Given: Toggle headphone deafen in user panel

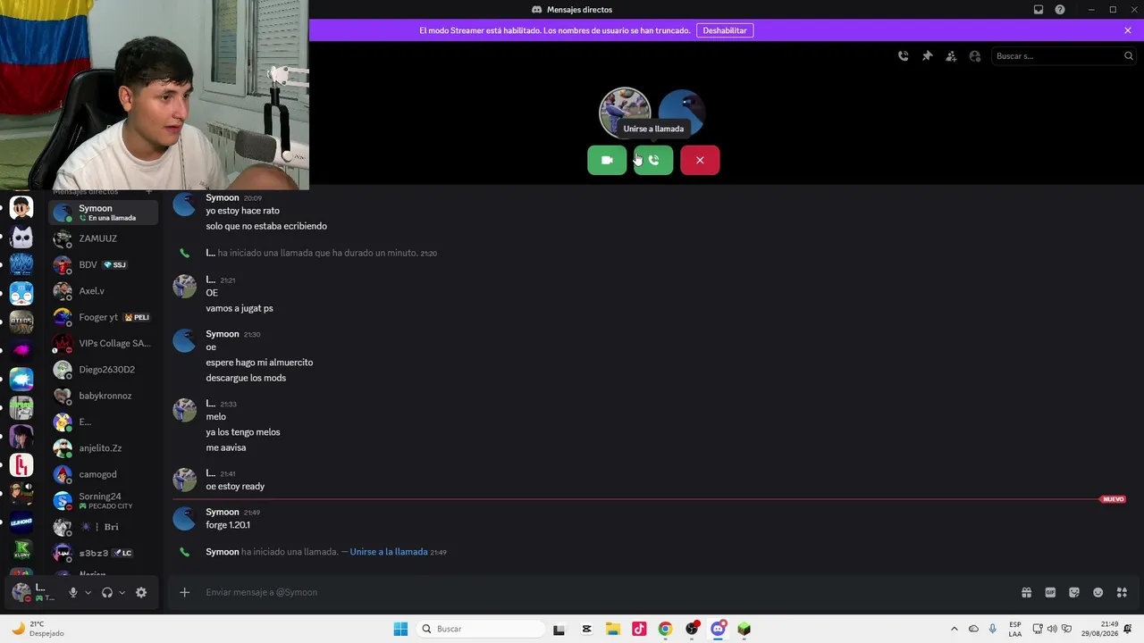Looking at the screenshot, I should pyautogui.click(x=107, y=592).
